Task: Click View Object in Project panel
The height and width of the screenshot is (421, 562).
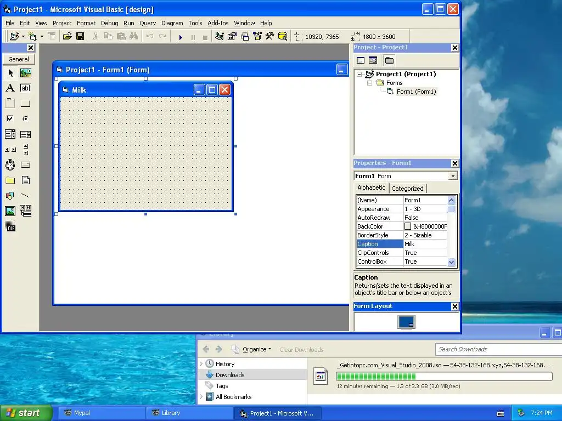Action: pos(373,60)
